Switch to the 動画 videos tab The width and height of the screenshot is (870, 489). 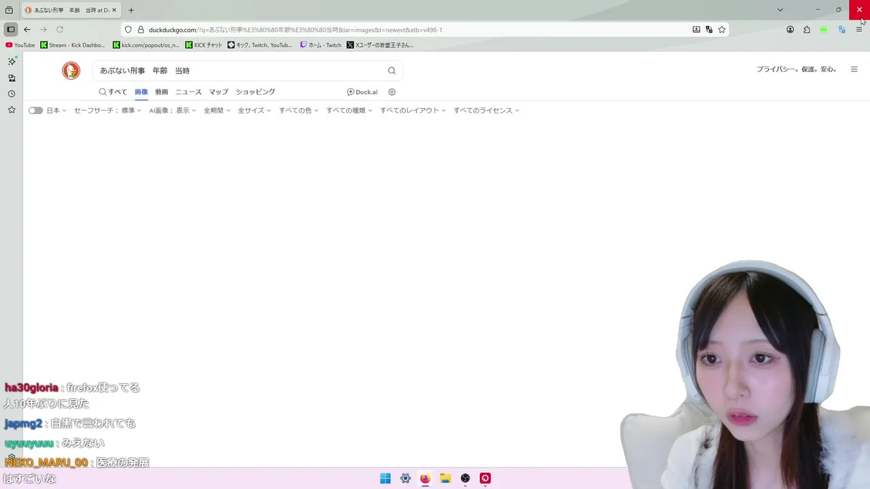point(161,92)
